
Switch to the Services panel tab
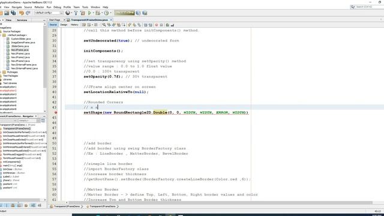point(22,20)
